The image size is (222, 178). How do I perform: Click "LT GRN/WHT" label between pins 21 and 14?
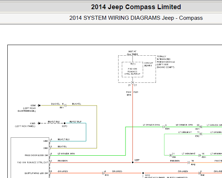(189, 153)
